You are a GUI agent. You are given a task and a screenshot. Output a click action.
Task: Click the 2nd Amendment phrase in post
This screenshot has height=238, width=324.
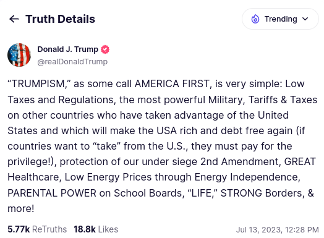coord(241,161)
